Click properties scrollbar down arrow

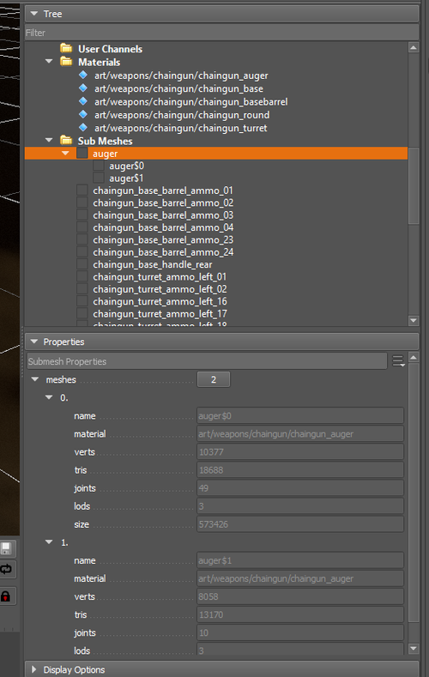click(x=414, y=648)
